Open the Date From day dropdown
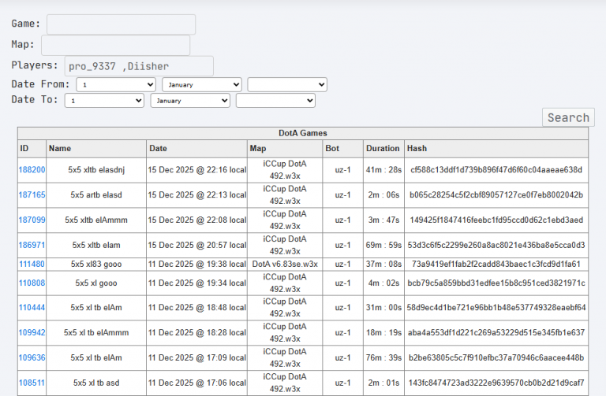Image resolution: width=606 pixels, height=396 pixels. 116,85
